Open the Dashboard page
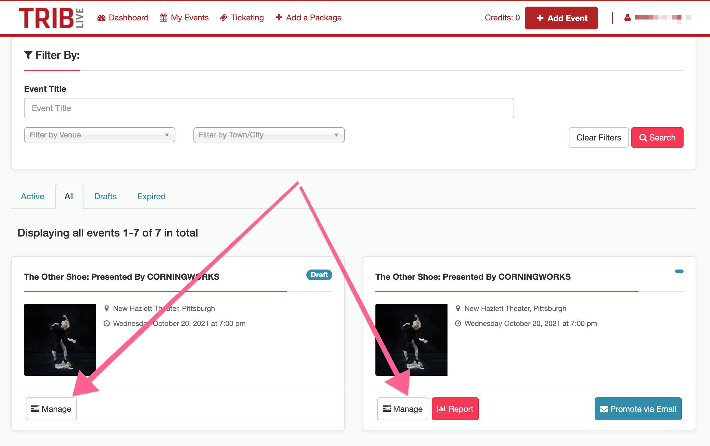 (123, 18)
